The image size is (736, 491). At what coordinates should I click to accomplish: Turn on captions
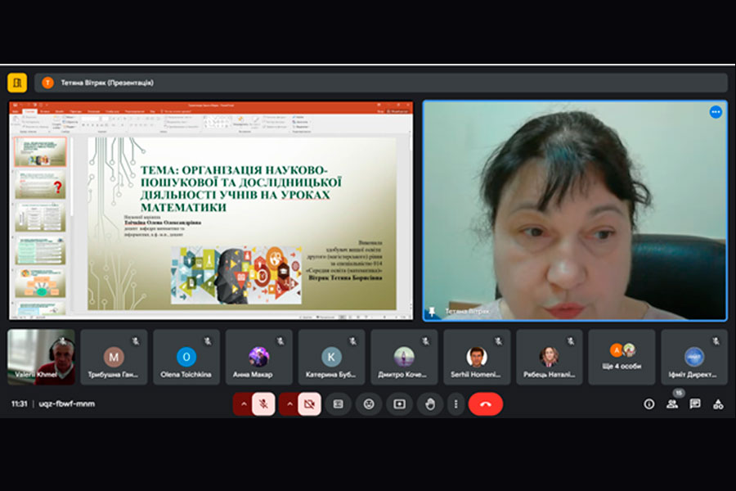(339, 403)
